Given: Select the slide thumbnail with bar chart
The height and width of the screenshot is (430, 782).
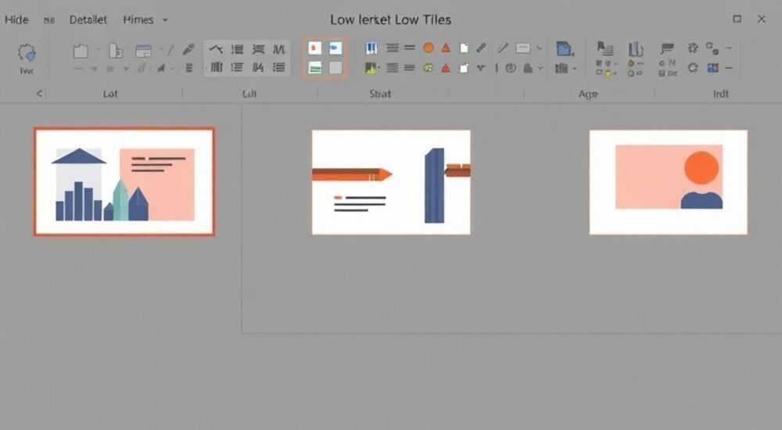Looking at the screenshot, I should (124, 181).
